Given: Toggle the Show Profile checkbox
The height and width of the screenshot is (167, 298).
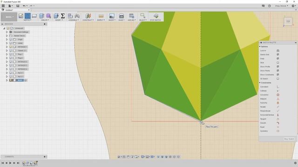Looking at the screenshot, I should pos(278,67).
